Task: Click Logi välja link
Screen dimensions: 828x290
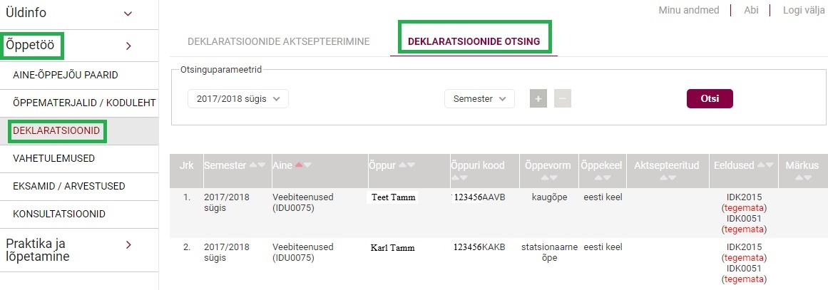Action: (x=803, y=10)
